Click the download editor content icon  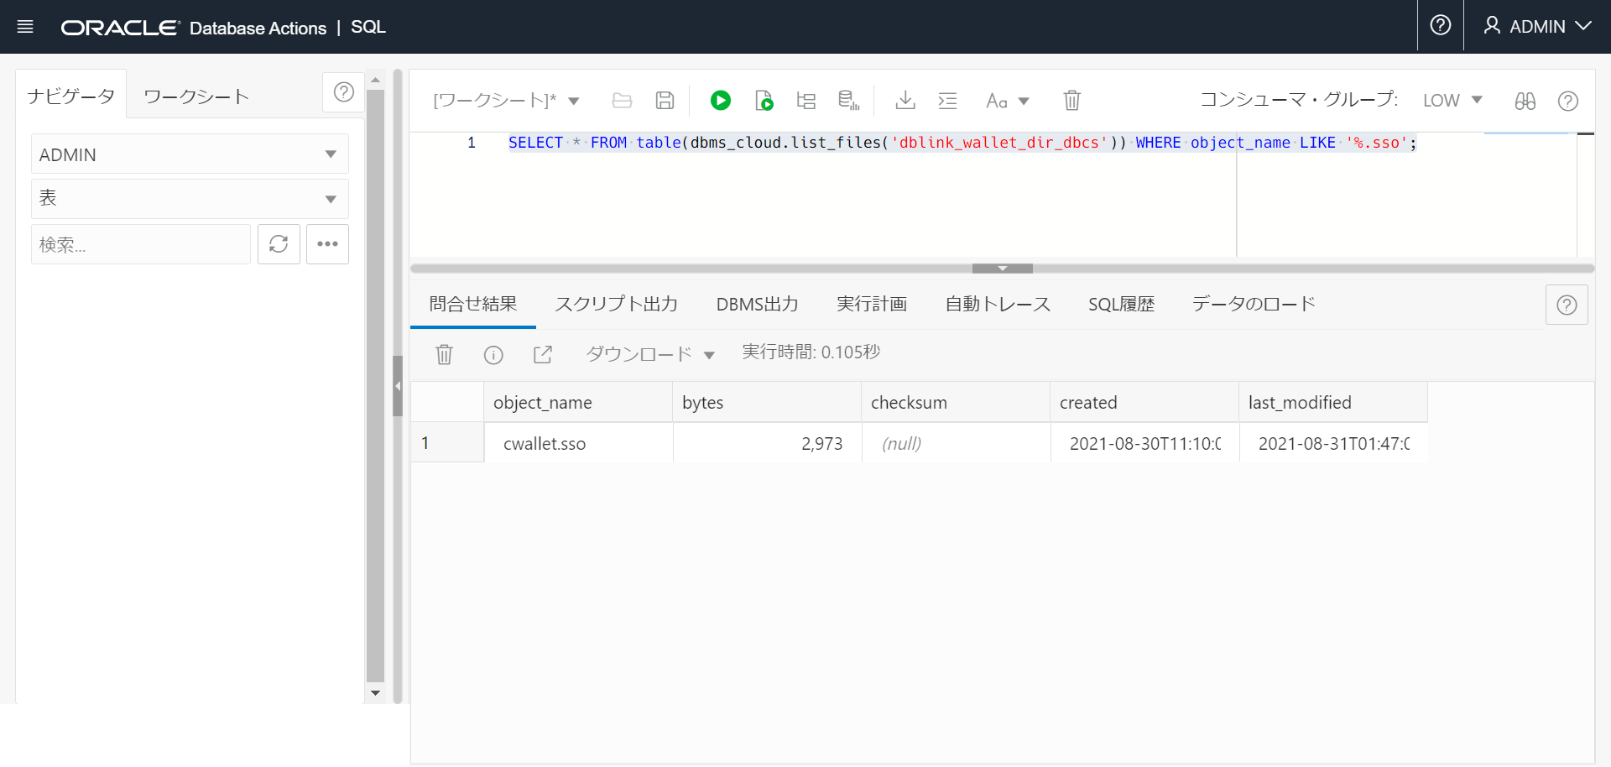point(905,100)
